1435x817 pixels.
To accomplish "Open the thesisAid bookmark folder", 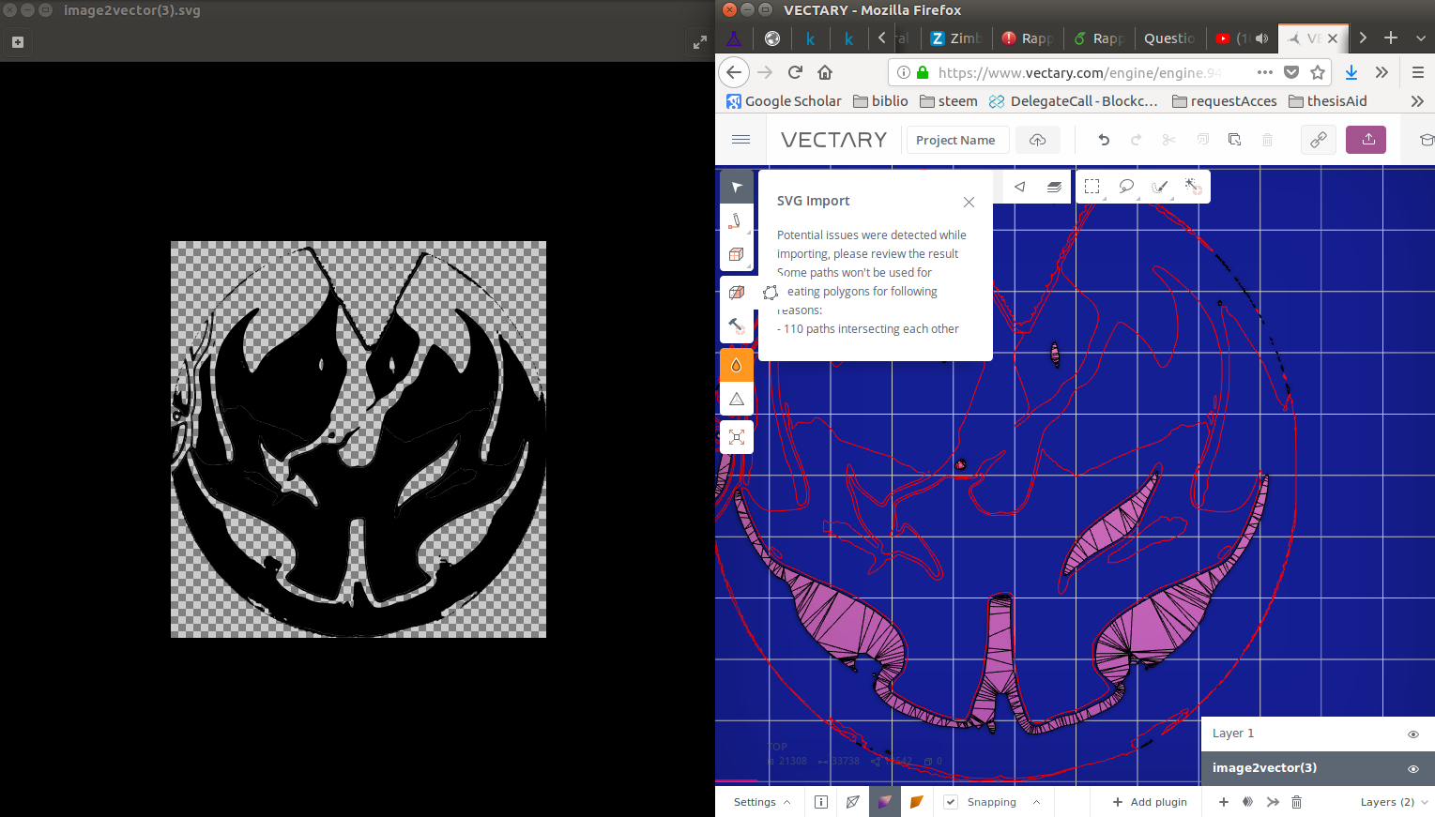I will [1327, 101].
